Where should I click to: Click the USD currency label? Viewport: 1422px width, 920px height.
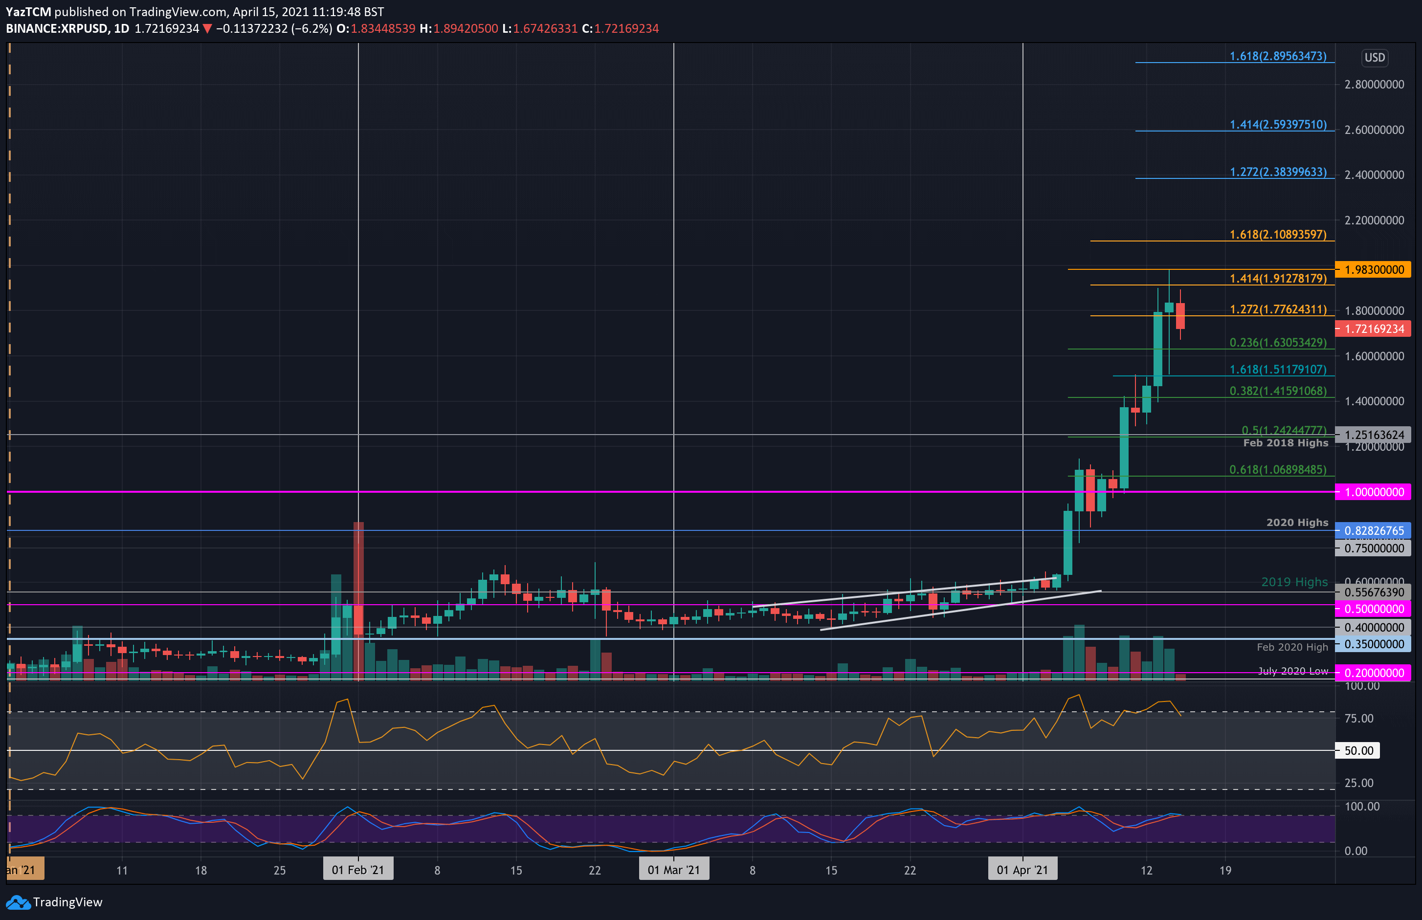pos(1374,57)
